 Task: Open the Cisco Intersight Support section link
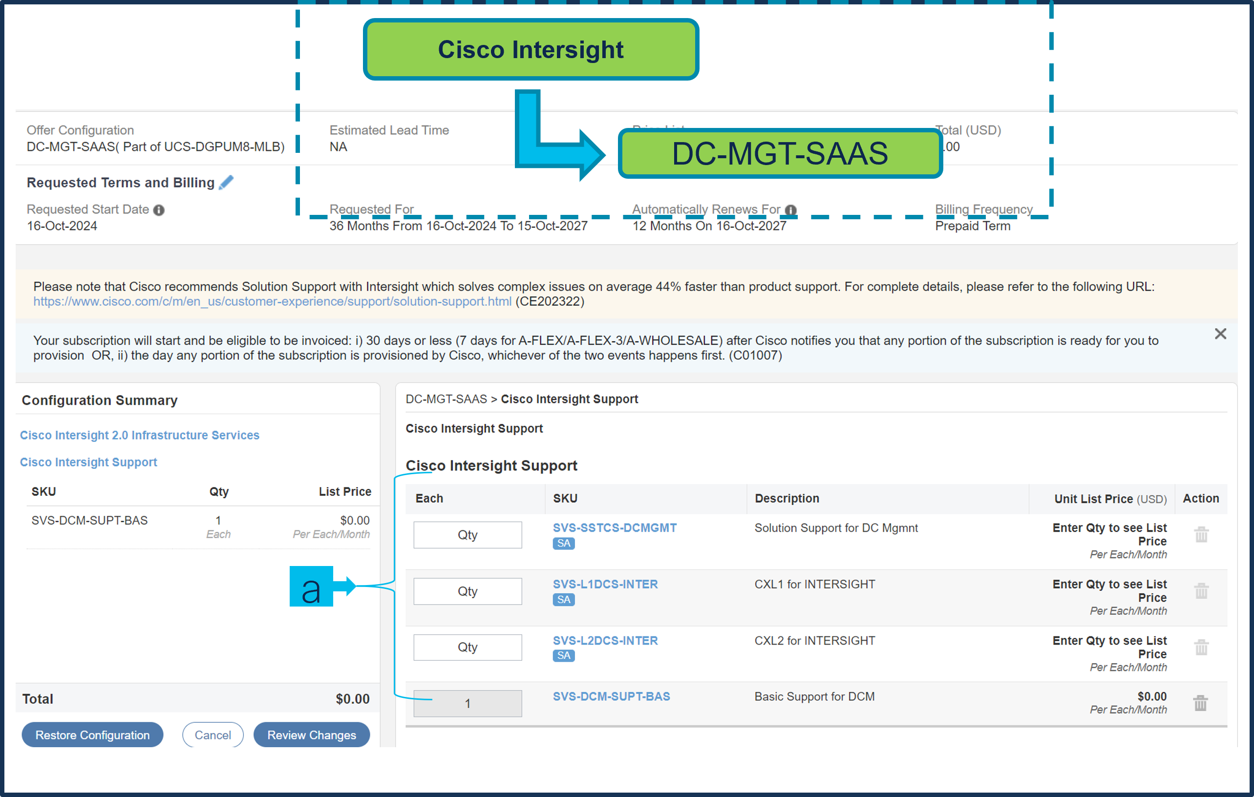(x=88, y=462)
